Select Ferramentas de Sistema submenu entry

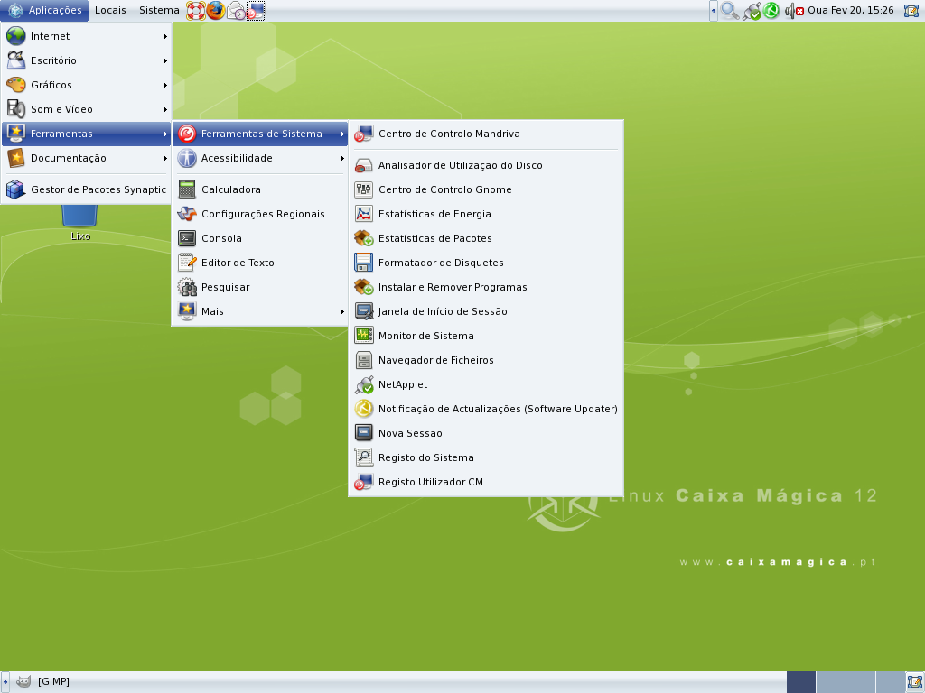pyautogui.click(x=260, y=134)
